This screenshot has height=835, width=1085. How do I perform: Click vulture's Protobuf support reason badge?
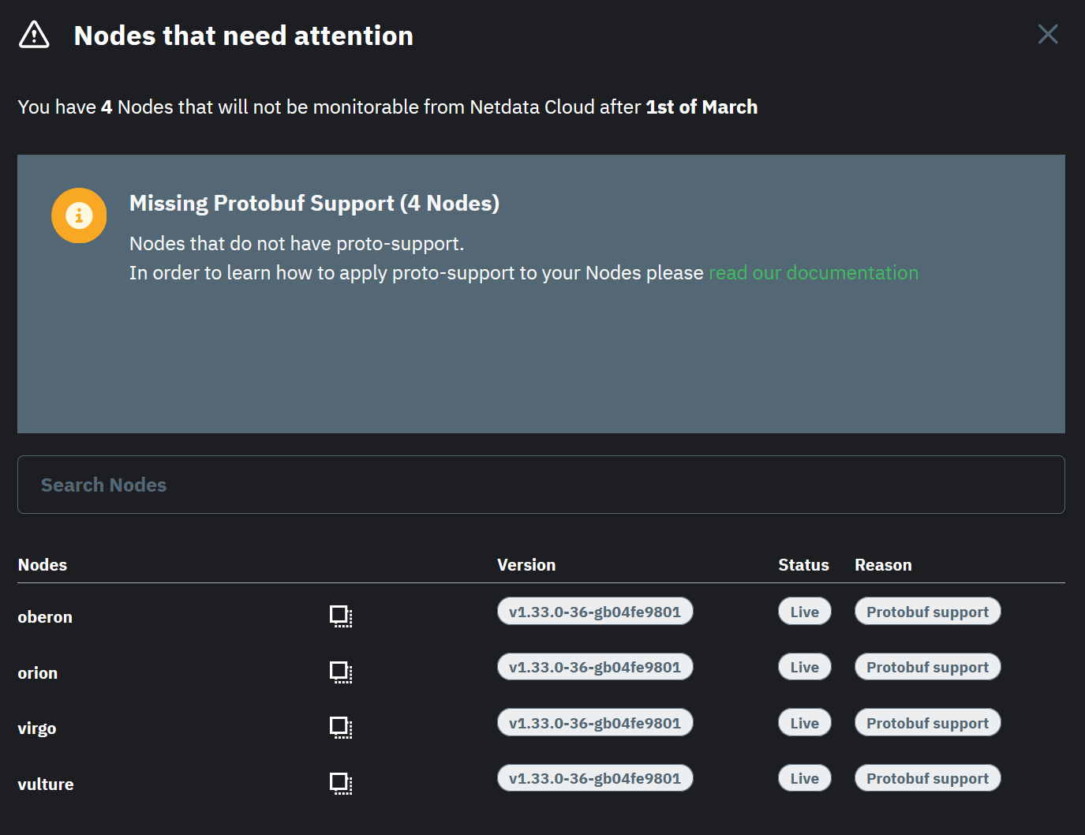(927, 777)
